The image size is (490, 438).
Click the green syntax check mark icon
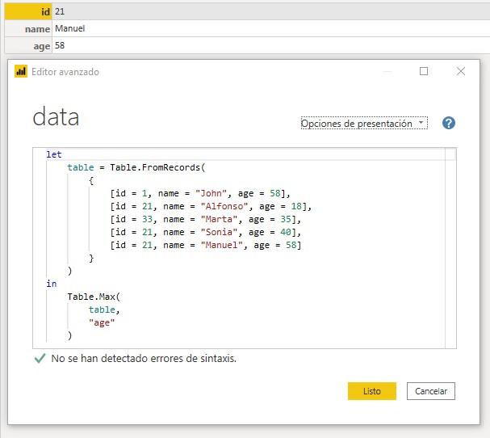pos(40,358)
